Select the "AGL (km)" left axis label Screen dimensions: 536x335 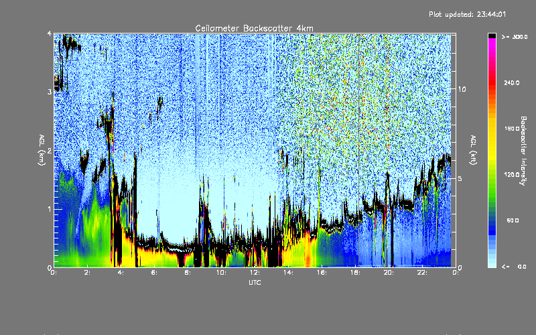42,150
